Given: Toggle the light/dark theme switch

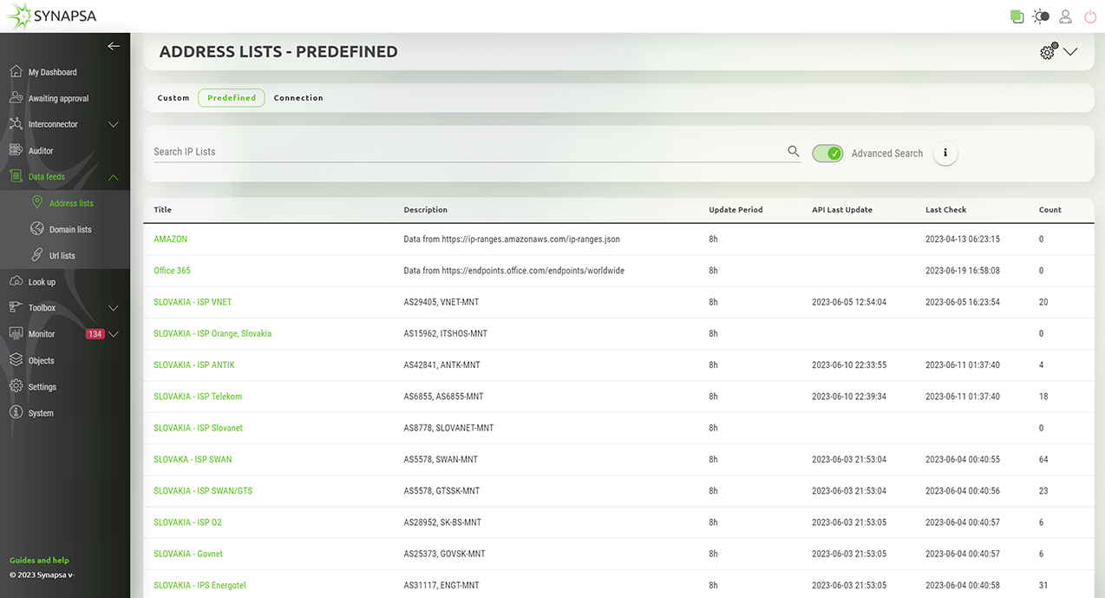Looking at the screenshot, I should [1042, 16].
